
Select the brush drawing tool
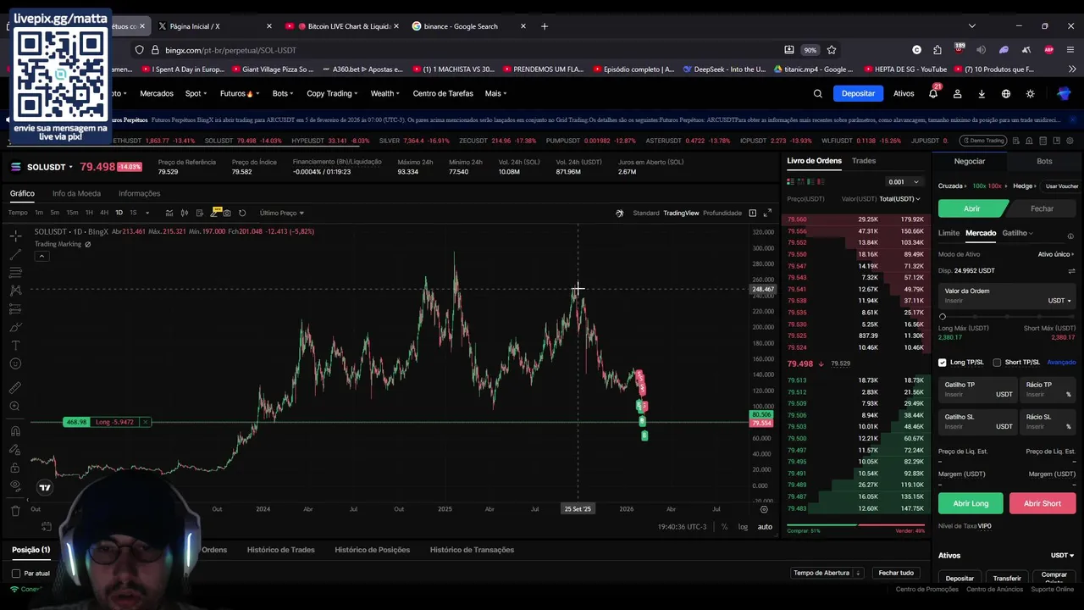click(x=15, y=327)
